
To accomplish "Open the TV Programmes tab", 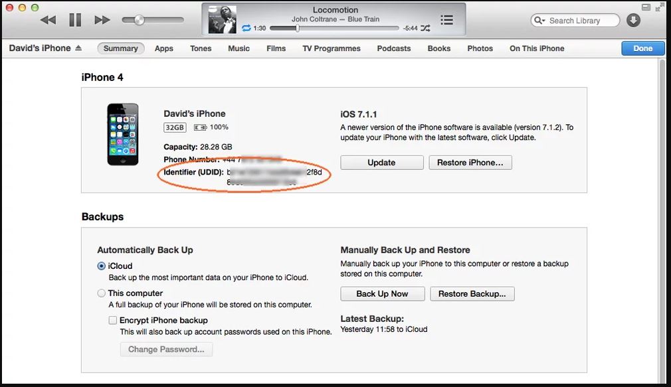I will click(332, 48).
